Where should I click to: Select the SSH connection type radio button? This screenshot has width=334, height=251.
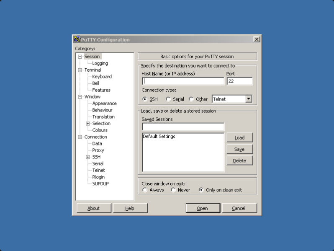tap(145, 99)
